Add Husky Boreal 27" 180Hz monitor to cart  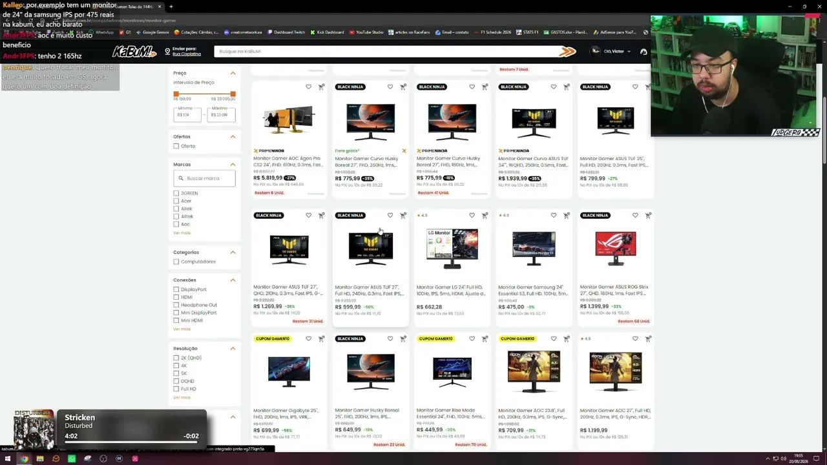coord(485,87)
